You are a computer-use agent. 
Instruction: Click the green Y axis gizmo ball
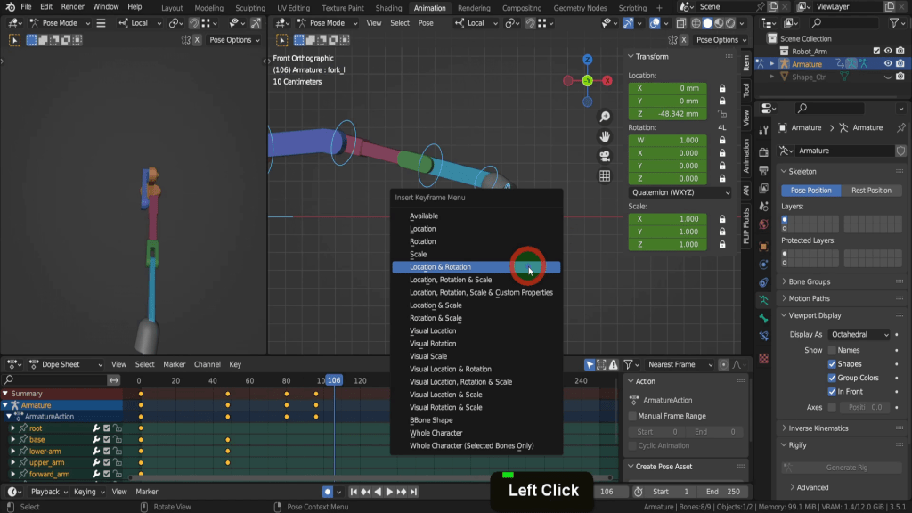click(588, 81)
